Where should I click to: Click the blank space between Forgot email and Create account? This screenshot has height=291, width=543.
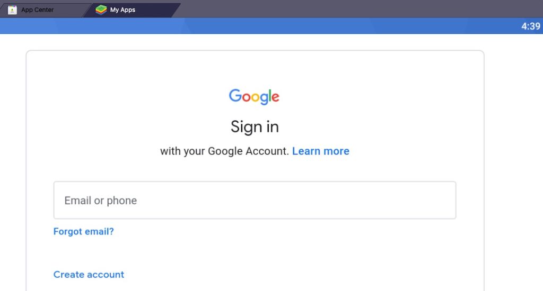pyautogui.click(x=255, y=253)
